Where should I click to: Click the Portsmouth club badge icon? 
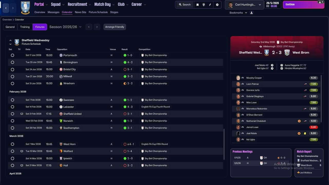pyautogui.click(x=61, y=55)
